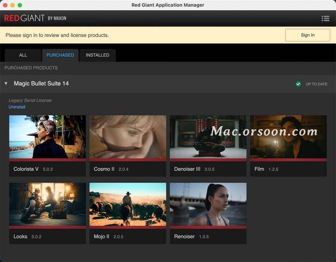Click the PURCHASED PRODUCTS heading
This screenshot has width=336, height=262.
tap(31, 68)
